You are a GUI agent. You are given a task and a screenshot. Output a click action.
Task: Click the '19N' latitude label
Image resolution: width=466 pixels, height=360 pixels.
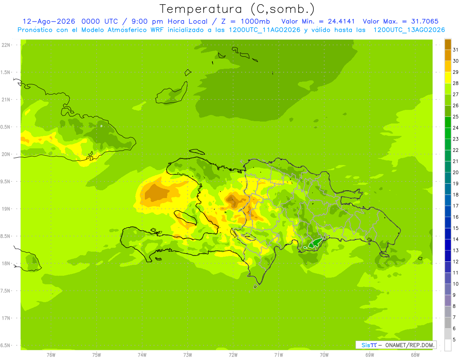click(7, 209)
